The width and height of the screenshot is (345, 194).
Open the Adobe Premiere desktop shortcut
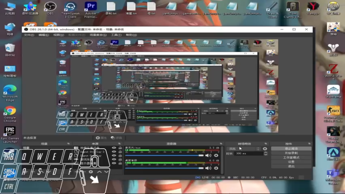(x=91, y=9)
